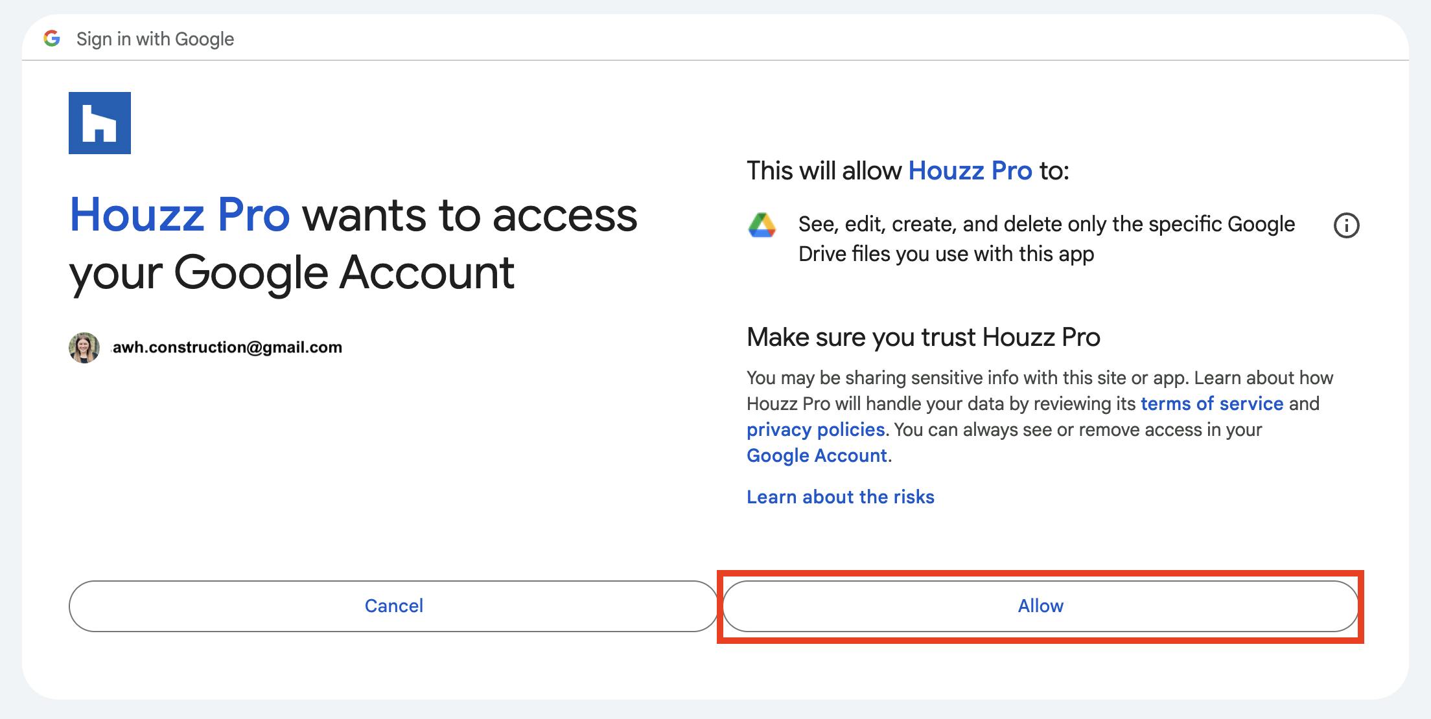
Task: Open Houzz Pro link in "This will allow" line
Action: (970, 171)
